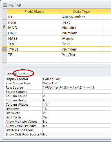Screen dimensions: 111x142
Task: Click the row selector for TYPE1
Action: (5, 49)
